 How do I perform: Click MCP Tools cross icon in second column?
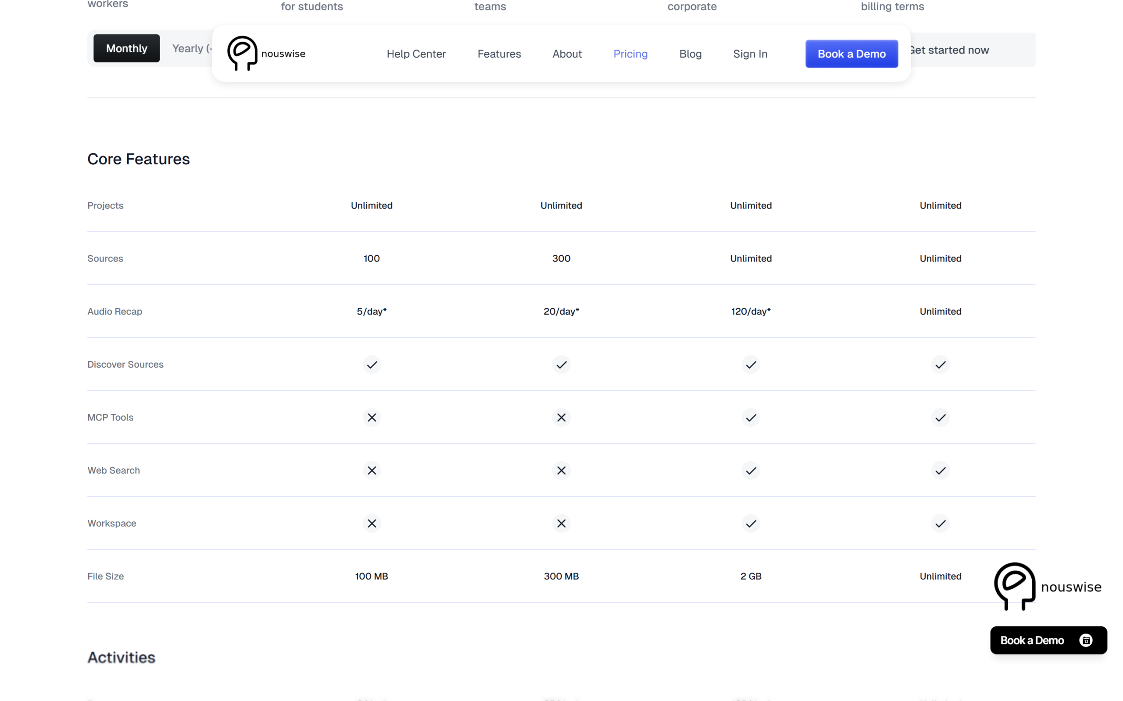point(561,417)
